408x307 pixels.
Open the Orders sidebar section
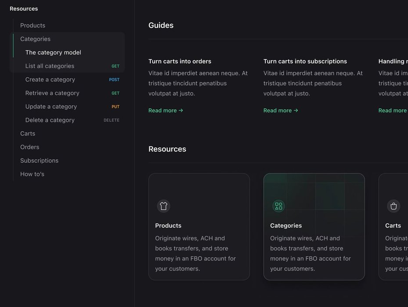click(30, 147)
